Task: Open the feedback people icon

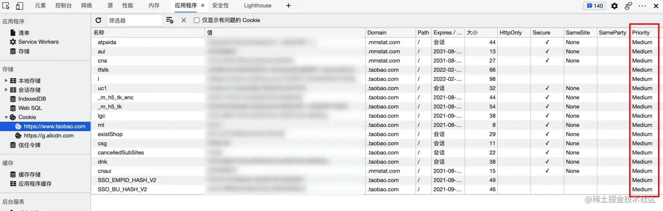Action: 628,6
